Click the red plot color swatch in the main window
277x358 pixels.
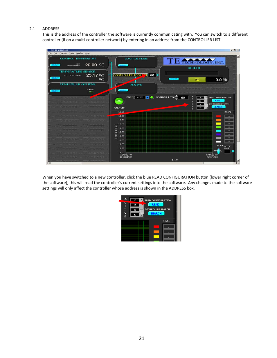(218, 116)
